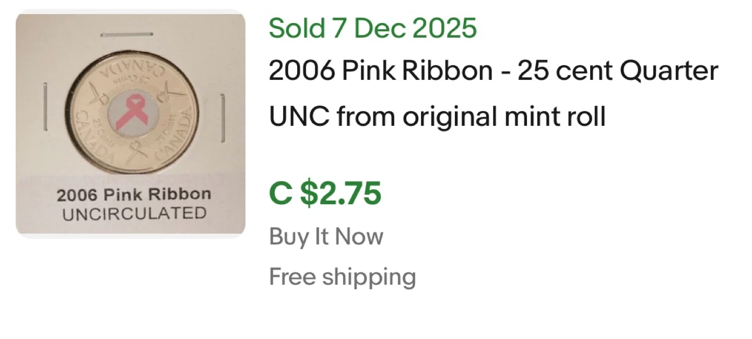Click the staple slot right of the coin
The width and height of the screenshot is (752, 339).
coord(223,118)
